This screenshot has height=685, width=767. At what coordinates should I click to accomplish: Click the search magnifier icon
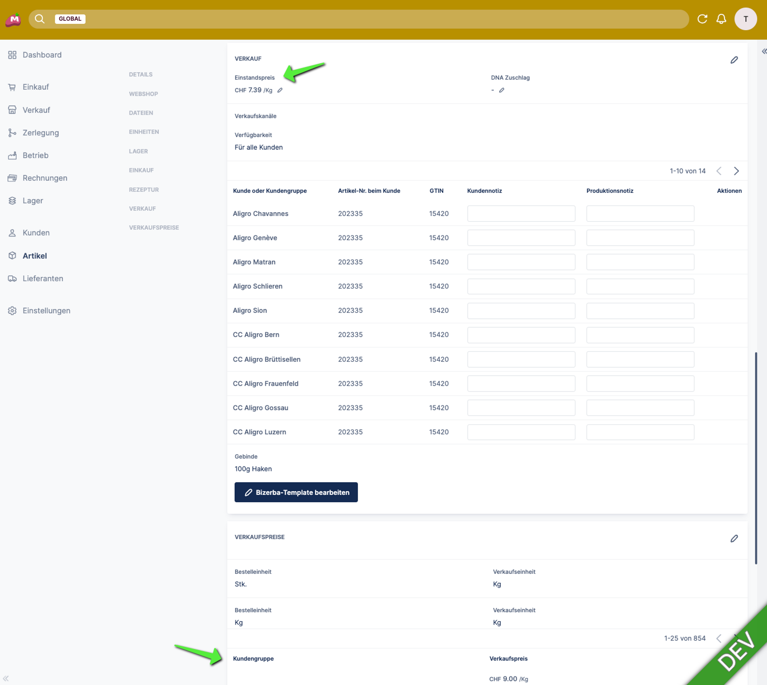[x=40, y=19]
